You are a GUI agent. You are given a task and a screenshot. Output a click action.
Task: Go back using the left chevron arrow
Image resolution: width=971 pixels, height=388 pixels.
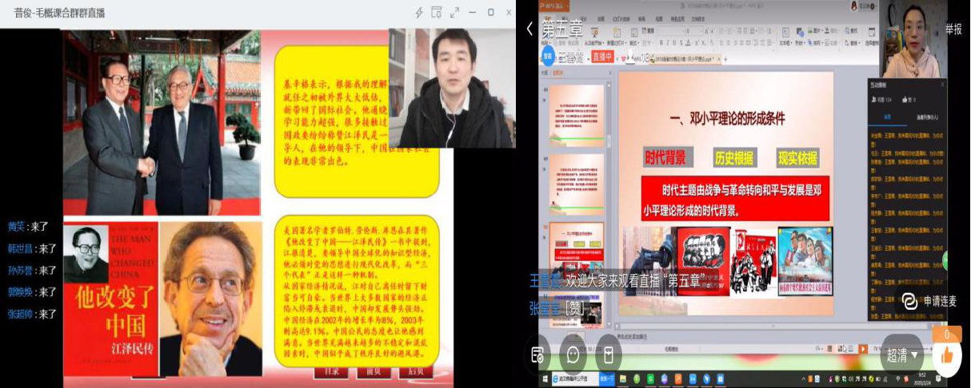coord(529,29)
